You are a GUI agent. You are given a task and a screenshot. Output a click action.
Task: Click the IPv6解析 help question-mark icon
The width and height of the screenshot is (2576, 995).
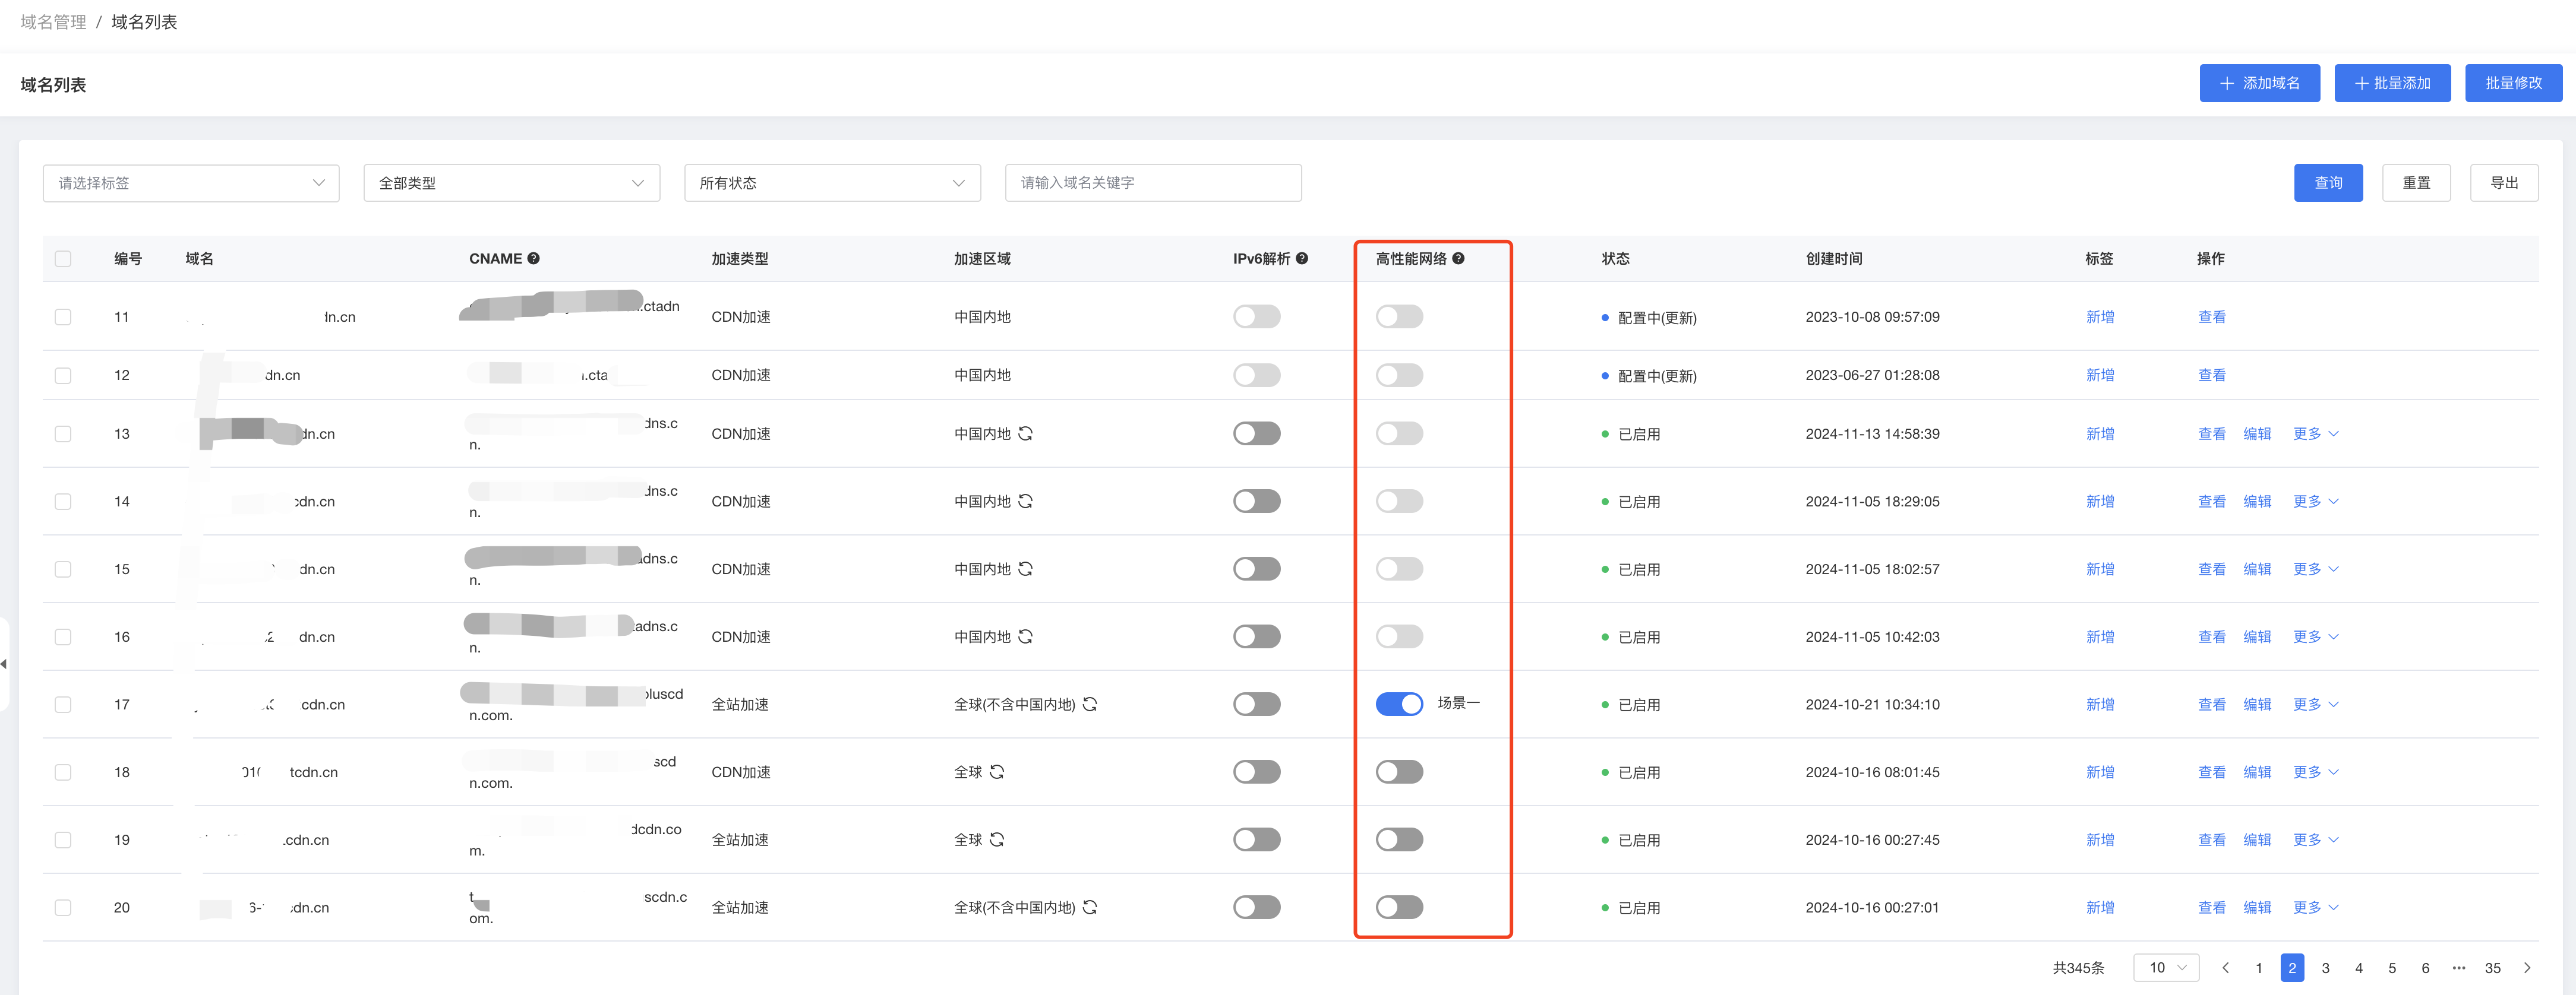coord(1301,259)
